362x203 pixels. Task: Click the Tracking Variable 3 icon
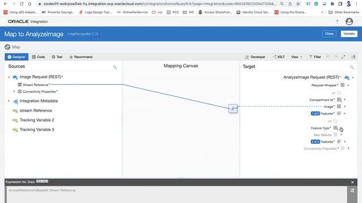(15, 130)
